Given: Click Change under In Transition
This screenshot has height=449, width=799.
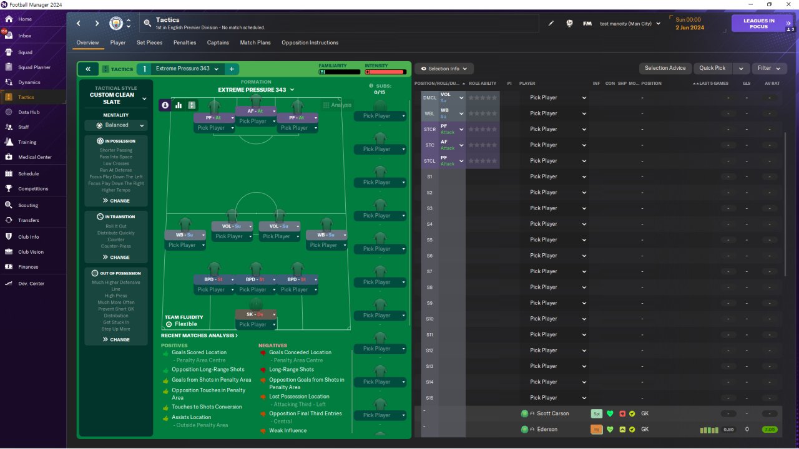Looking at the screenshot, I should [116, 257].
